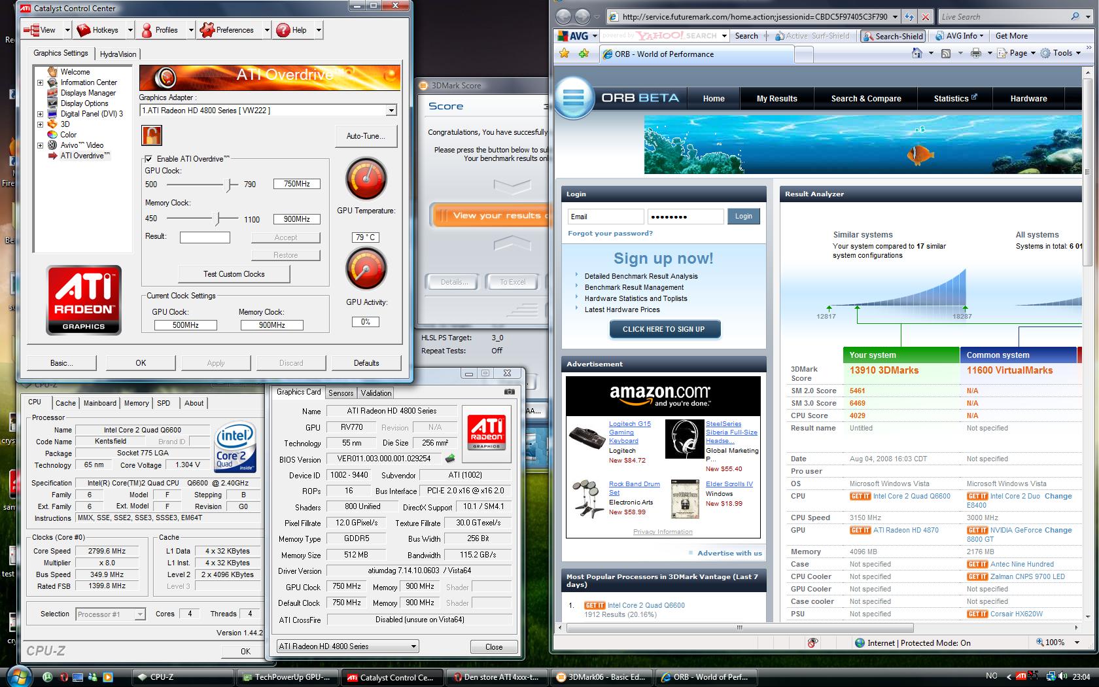Click the Add to Favorites icon
This screenshot has height=687, width=1099.
[x=584, y=54]
